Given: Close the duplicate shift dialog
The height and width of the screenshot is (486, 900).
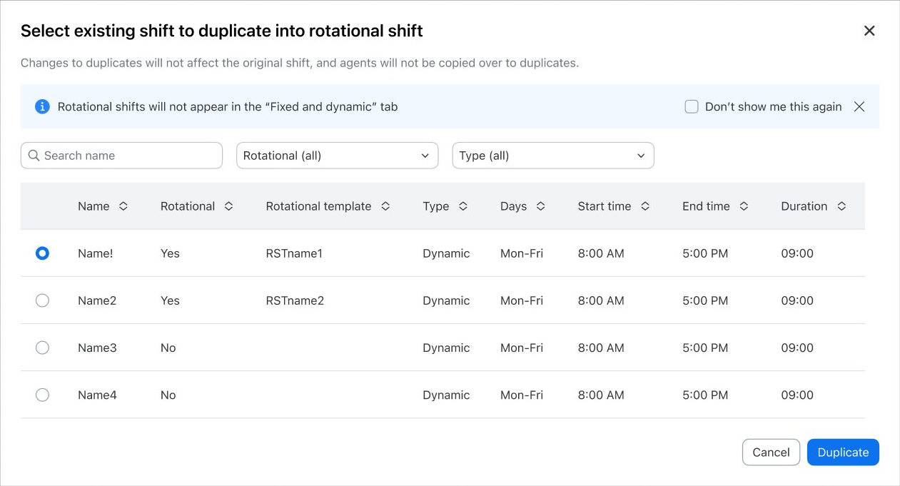Looking at the screenshot, I should pos(869,31).
